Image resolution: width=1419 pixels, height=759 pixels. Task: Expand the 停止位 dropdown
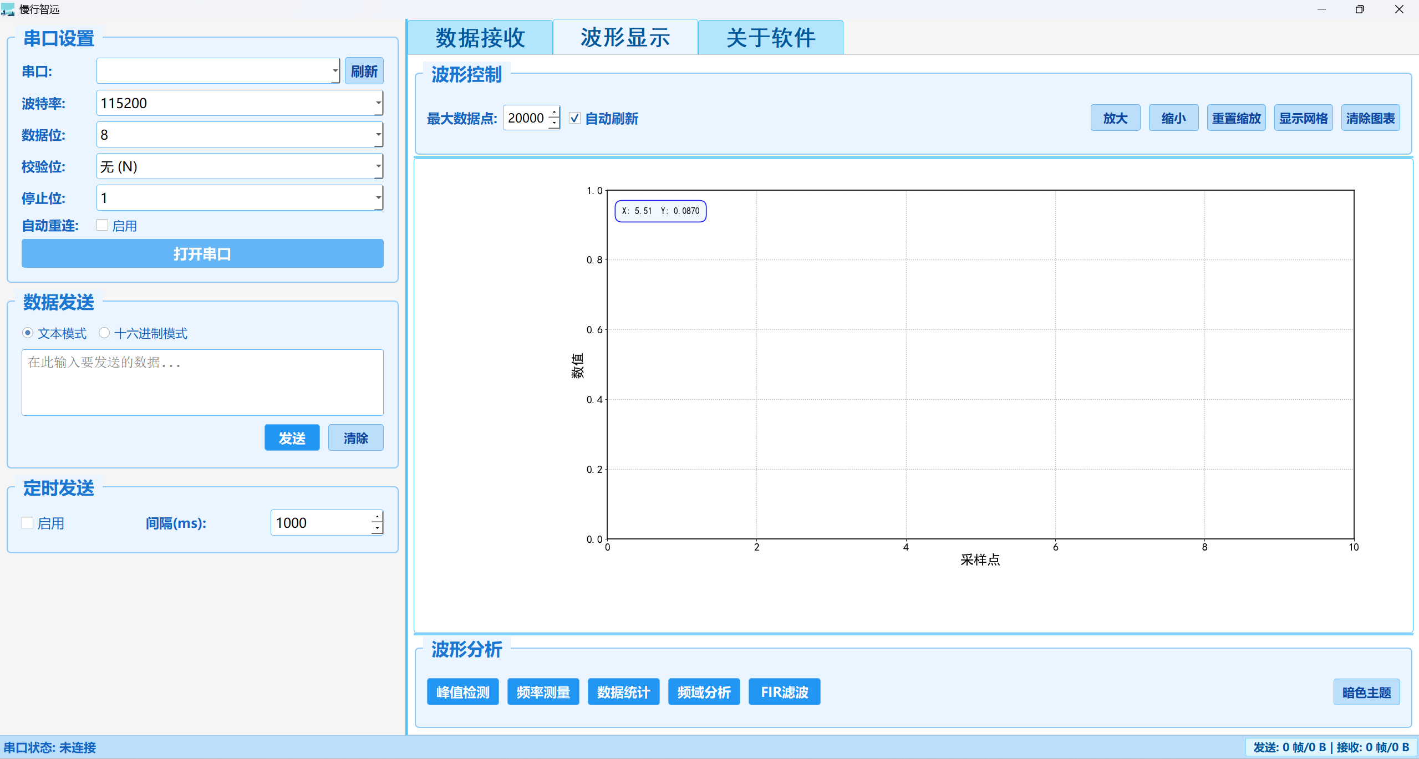pyautogui.click(x=378, y=198)
